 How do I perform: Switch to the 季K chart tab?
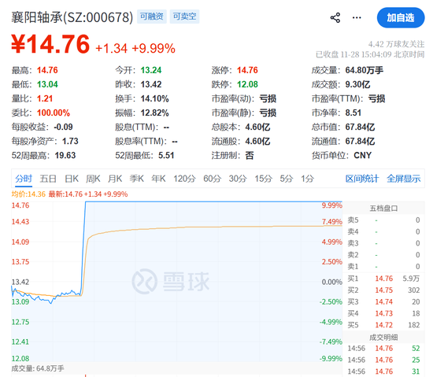pos(137,179)
